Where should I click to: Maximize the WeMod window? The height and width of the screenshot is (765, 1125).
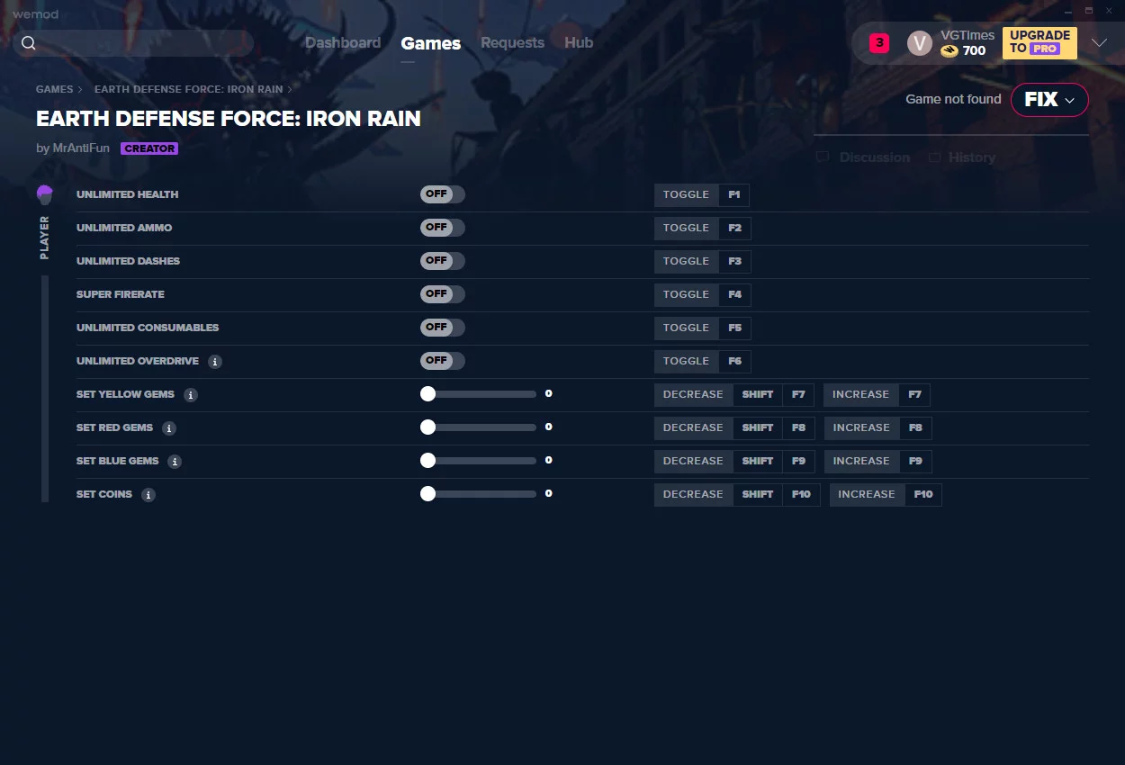[1089, 11]
